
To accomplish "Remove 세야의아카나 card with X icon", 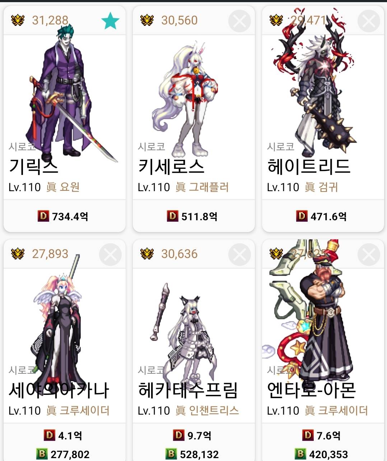I will (110, 254).
